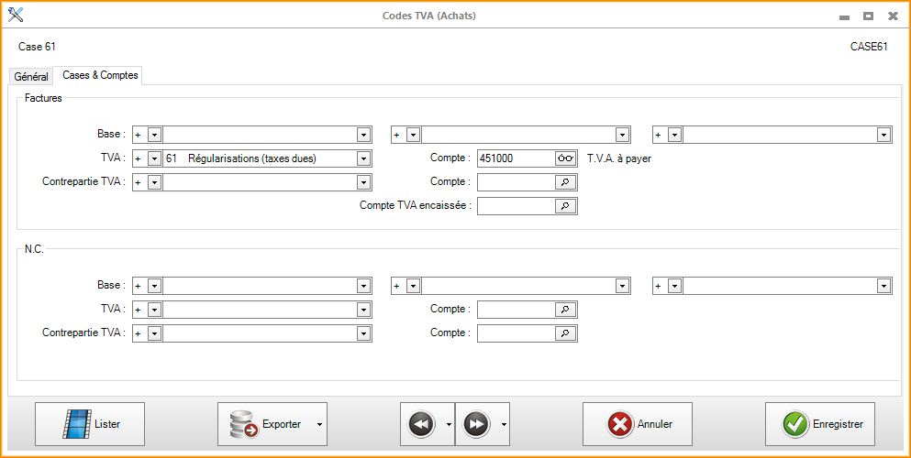Click the wrench tools icon in title bar
This screenshot has width=911, height=458.
tap(16, 16)
